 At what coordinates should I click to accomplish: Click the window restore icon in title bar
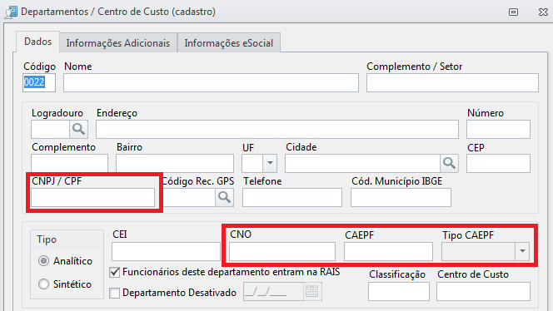coord(513,12)
